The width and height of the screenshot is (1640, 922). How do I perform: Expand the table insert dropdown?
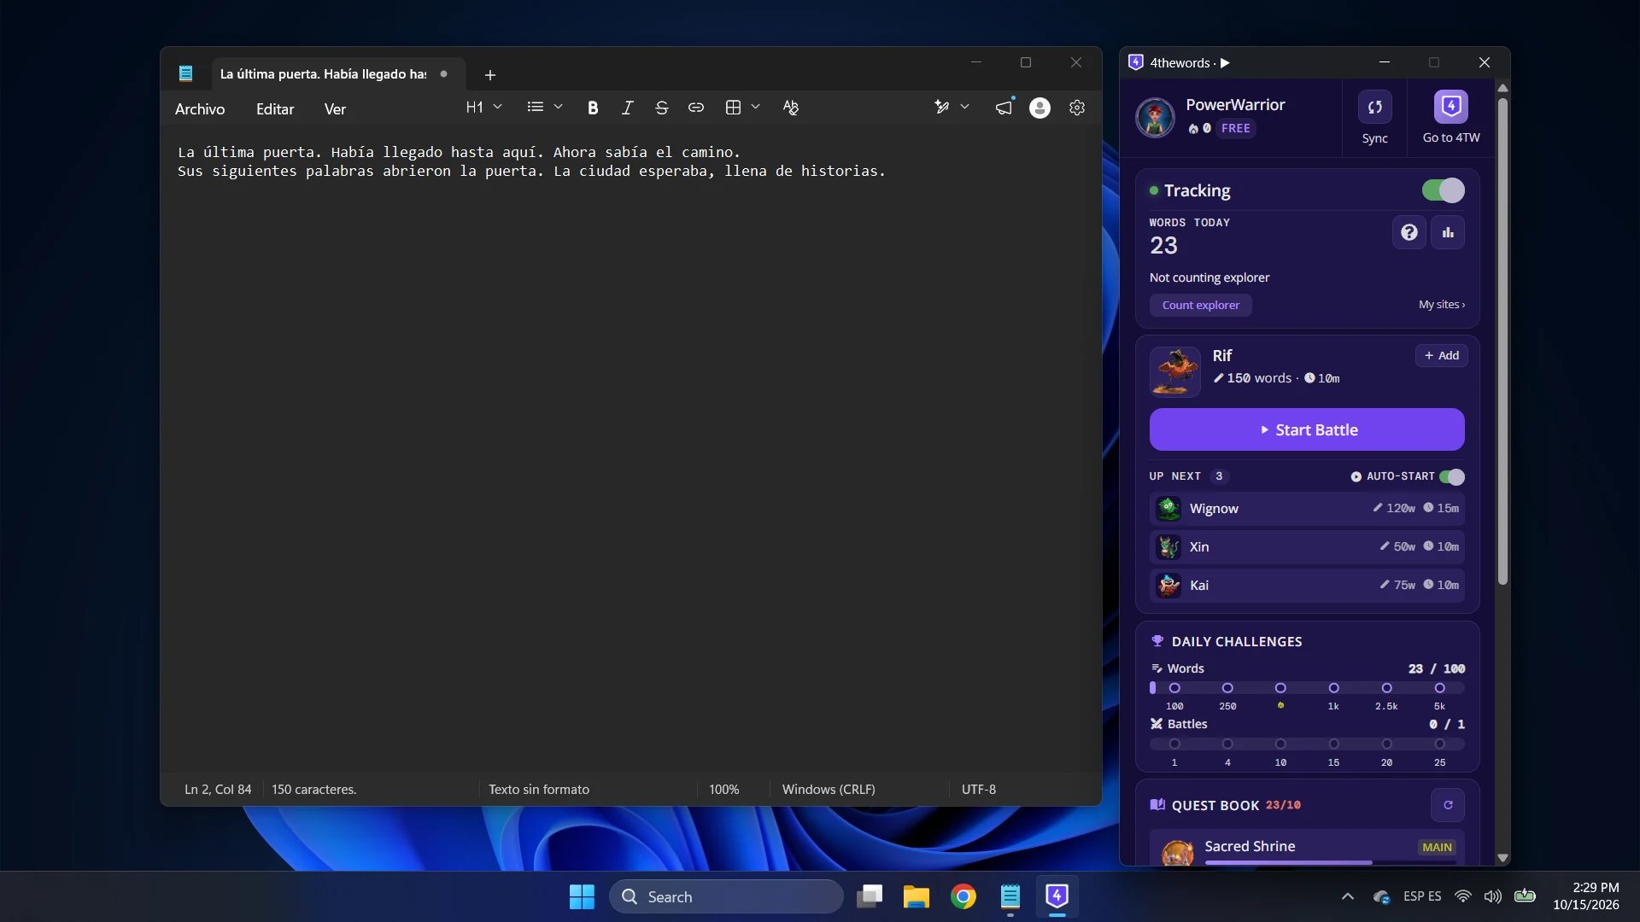coord(755,108)
